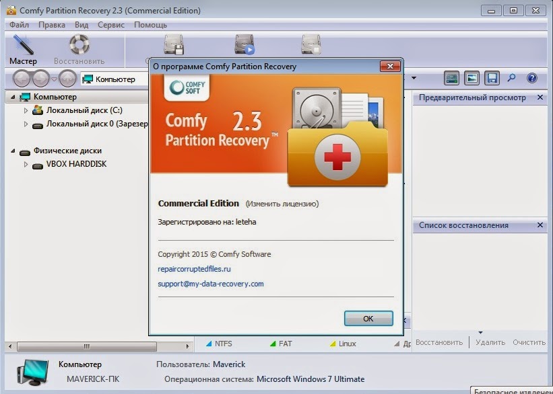Click the Изменить лицензию link
This screenshot has height=394, width=553.
pos(282,204)
